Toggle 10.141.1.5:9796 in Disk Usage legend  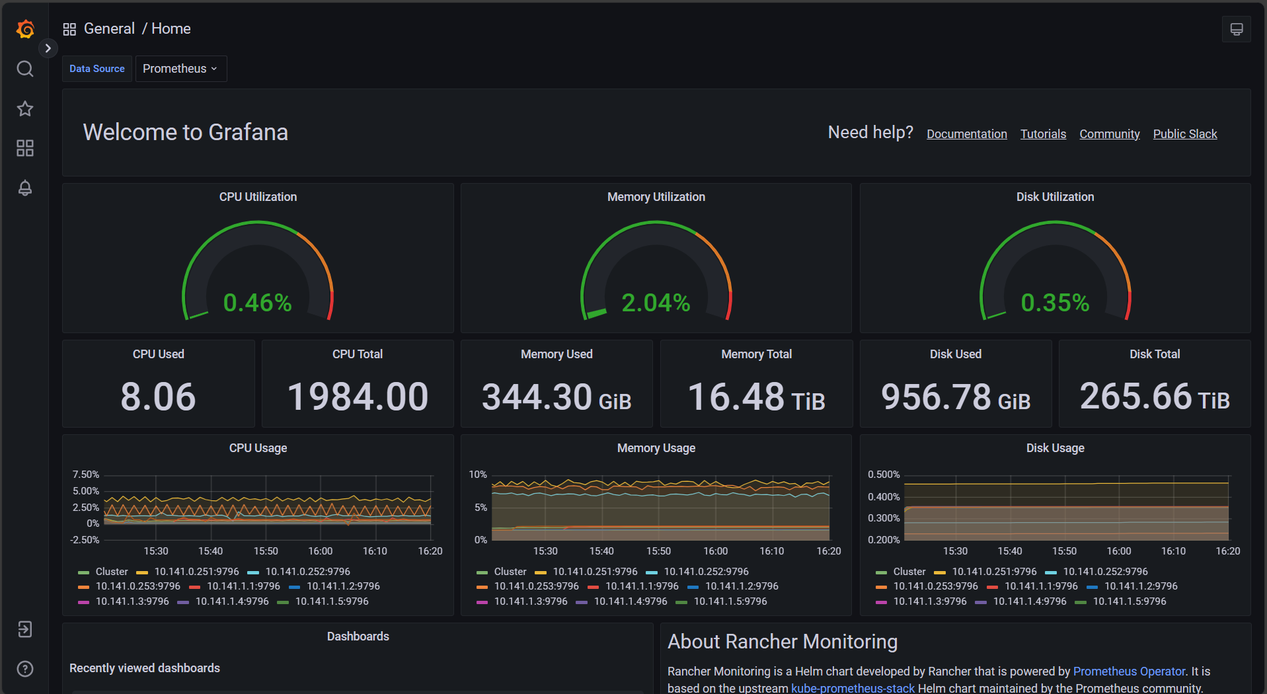click(x=1129, y=601)
